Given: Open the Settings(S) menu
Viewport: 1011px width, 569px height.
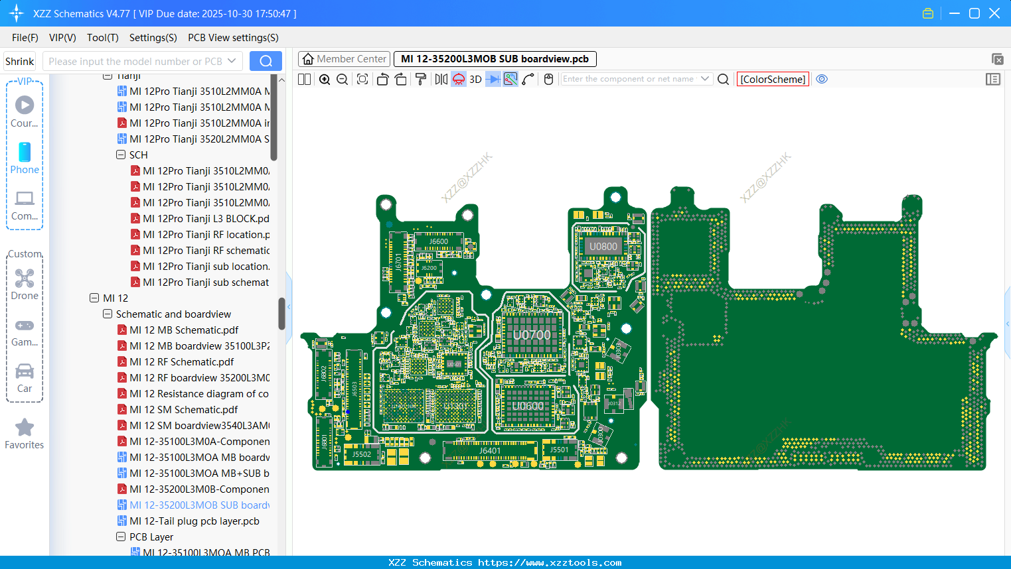Looking at the screenshot, I should tap(153, 38).
